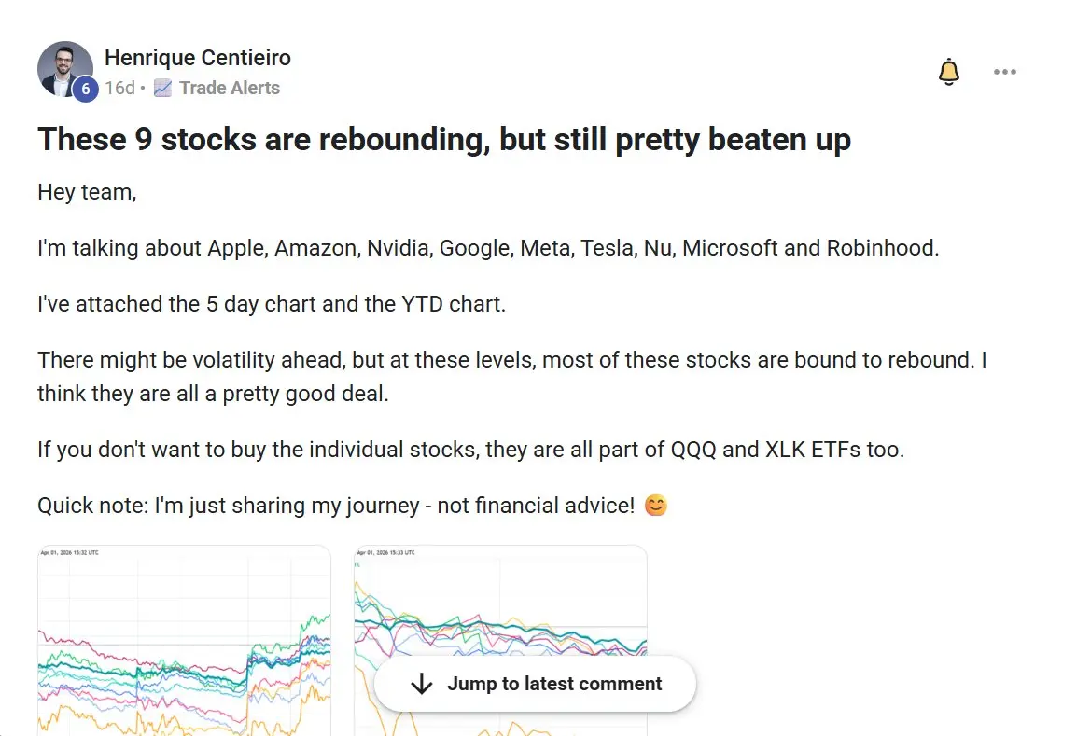The width and height of the screenshot is (1077, 736).
Task: Click the down arrow in the jump button
Action: click(x=422, y=684)
